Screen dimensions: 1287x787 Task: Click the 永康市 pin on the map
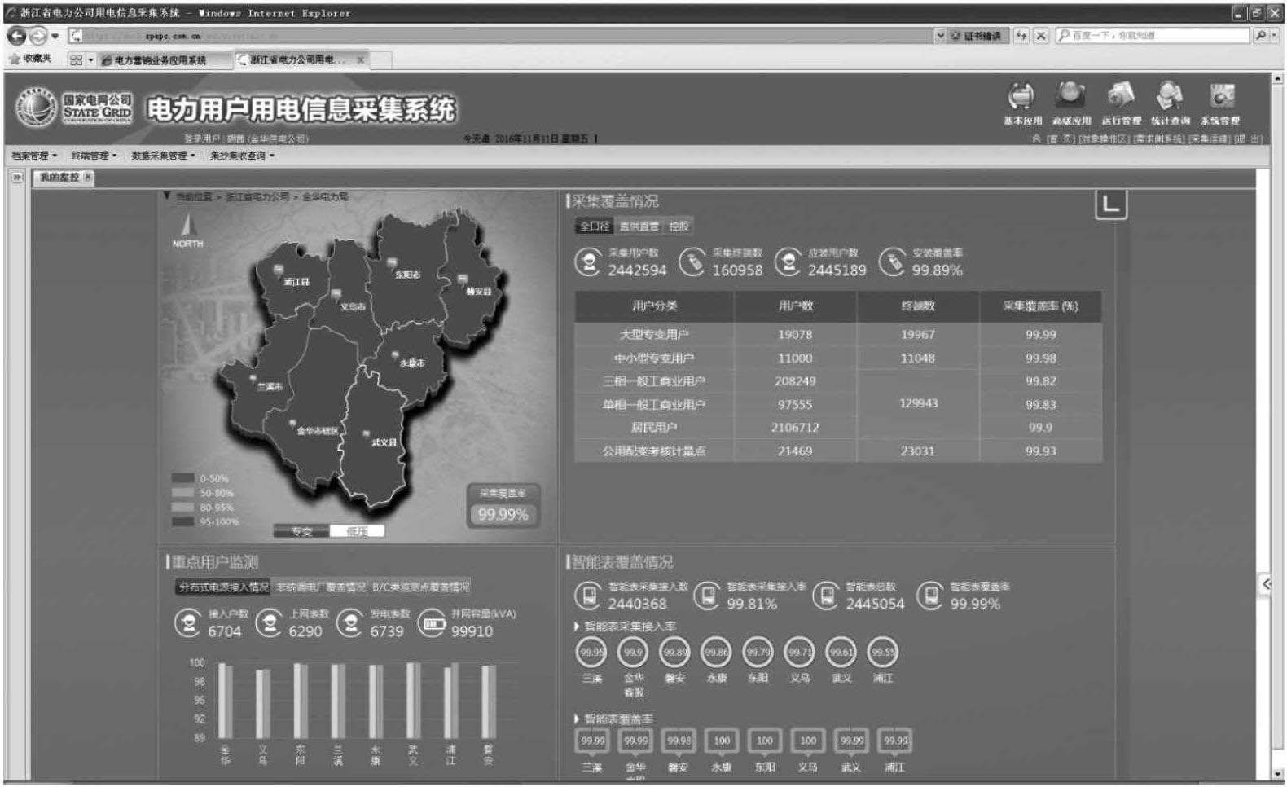pos(395,356)
